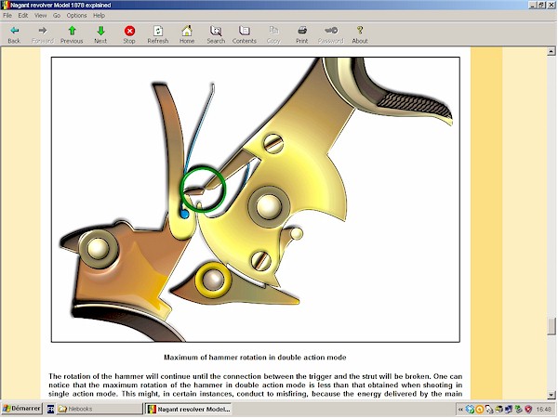558x418 pixels.
Task: Select the Nagant revolver Model taskbar button
Action: pyautogui.click(x=189, y=409)
